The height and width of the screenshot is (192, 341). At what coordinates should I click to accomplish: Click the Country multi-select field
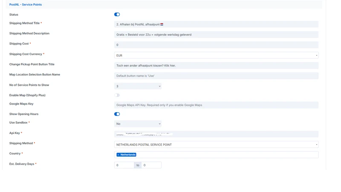[216, 154]
